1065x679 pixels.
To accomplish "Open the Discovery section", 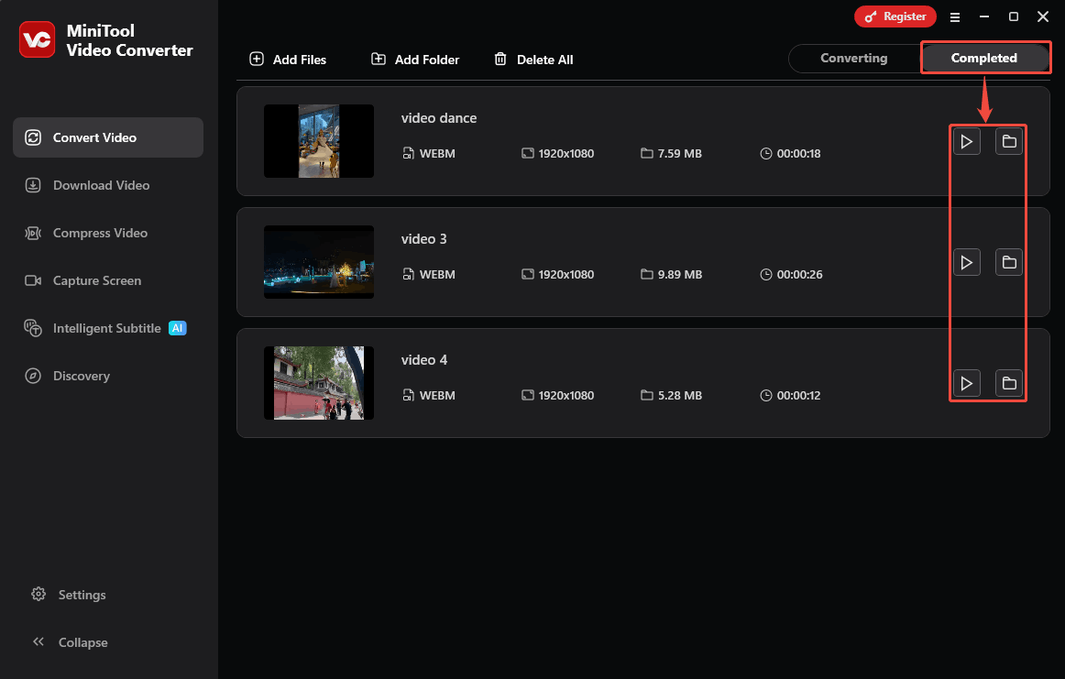I will tap(34, 376).
